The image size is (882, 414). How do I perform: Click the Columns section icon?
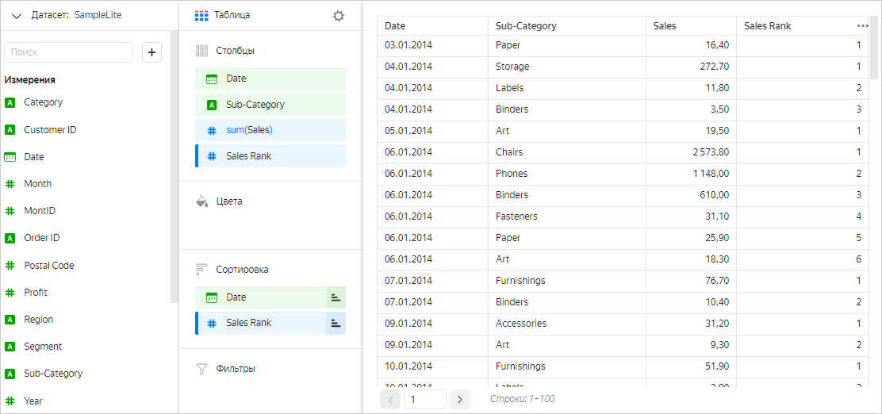tap(201, 51)
